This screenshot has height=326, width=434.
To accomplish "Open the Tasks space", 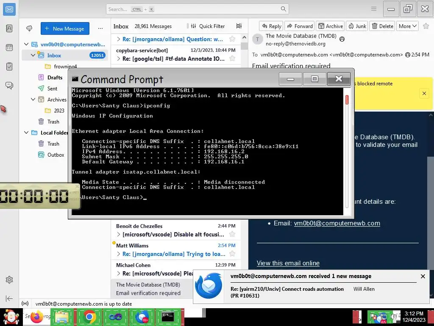I will pos(9,67).
